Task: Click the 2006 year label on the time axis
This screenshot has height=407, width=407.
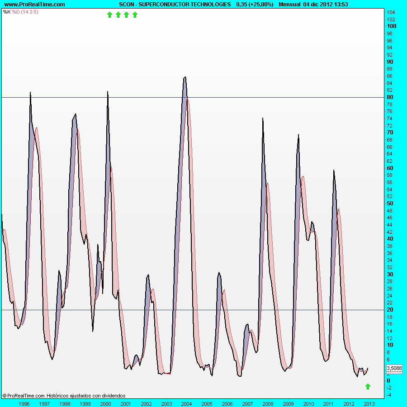Action: [x=227, y=404]
